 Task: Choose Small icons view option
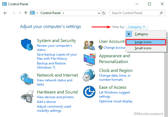pyautogui.click(x=146, y=48)
